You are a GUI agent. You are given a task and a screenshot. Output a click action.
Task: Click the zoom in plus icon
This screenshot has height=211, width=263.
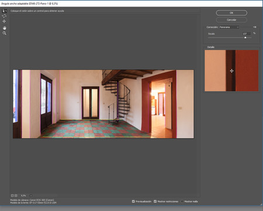point(16,195)
